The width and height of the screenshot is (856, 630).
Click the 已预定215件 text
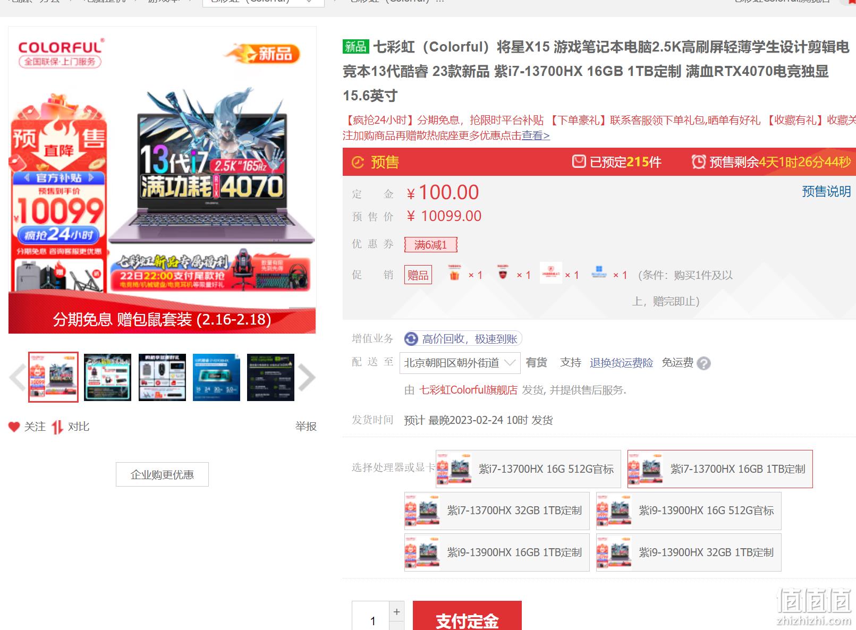625,162
